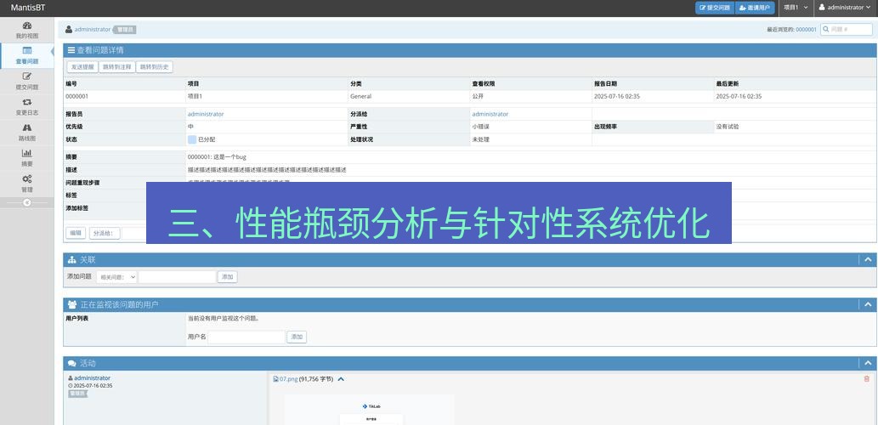Click the 发送提醒 button

[82, 67]
